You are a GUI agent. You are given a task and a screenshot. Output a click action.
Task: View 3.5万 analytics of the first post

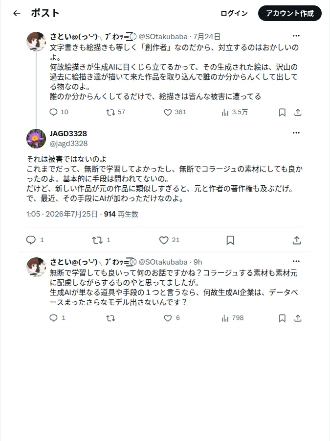234,112
